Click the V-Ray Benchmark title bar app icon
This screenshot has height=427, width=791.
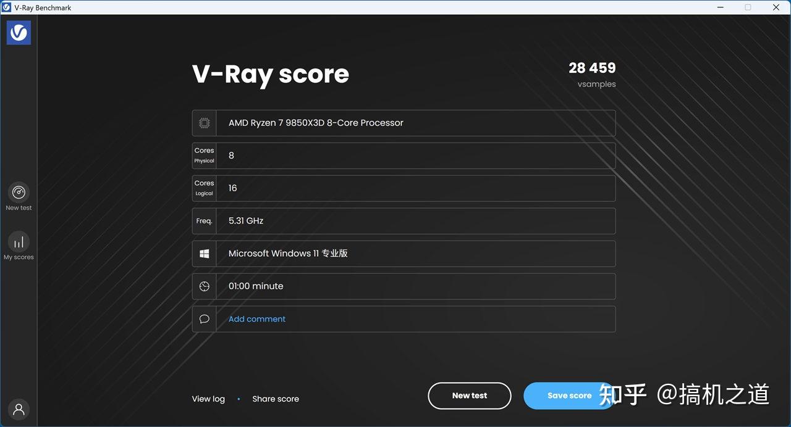pyautogui.click(x=7, y=7)
